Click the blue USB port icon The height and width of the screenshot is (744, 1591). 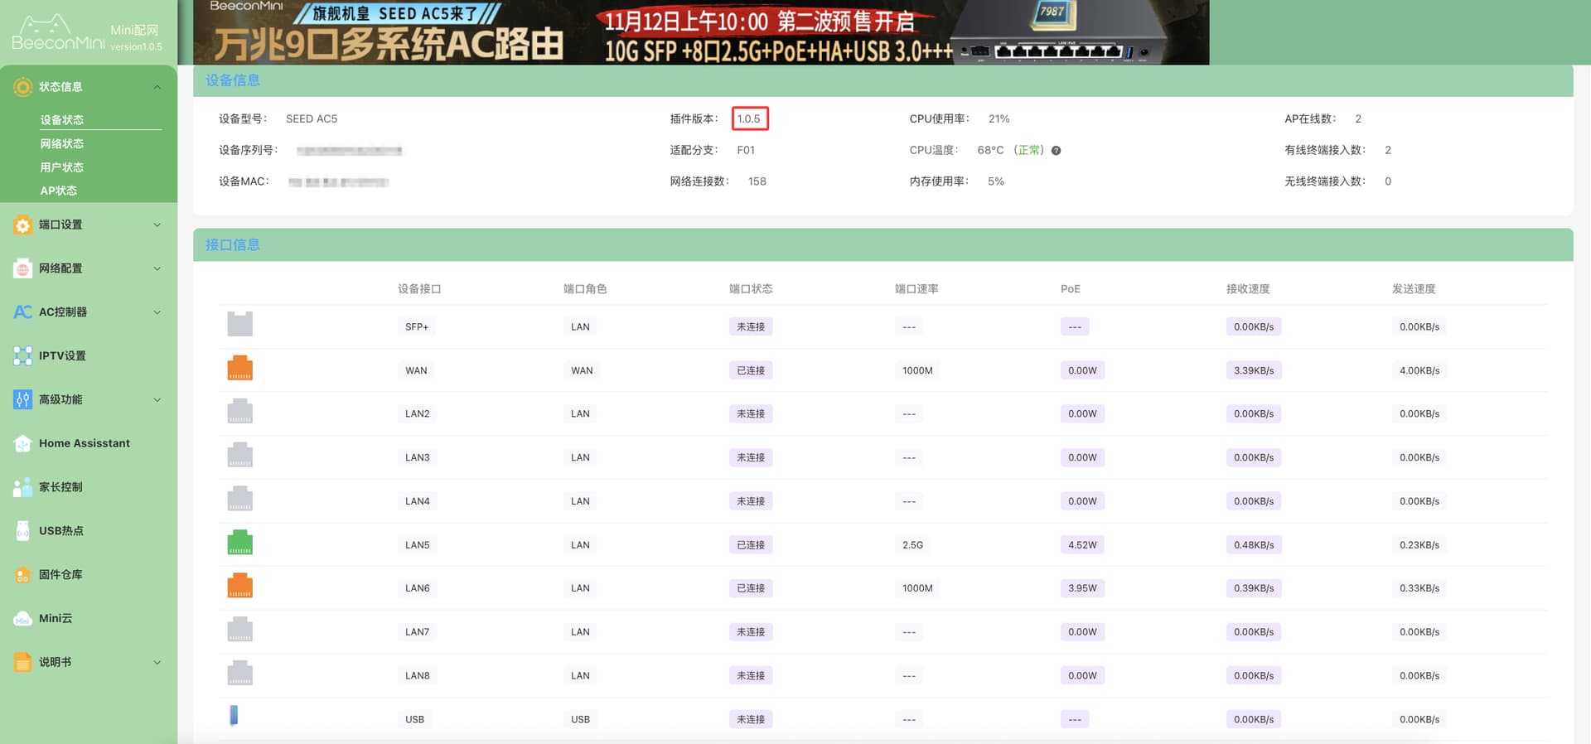tap(234, 715)
